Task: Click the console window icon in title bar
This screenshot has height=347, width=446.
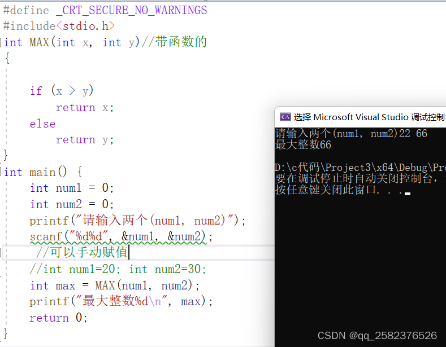Action: (285, 117)
